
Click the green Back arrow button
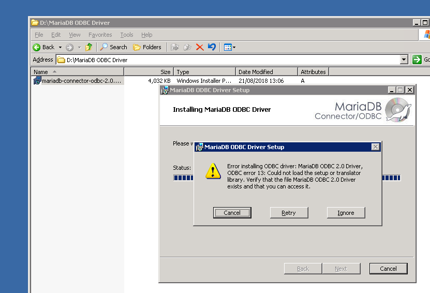point(43,47)
